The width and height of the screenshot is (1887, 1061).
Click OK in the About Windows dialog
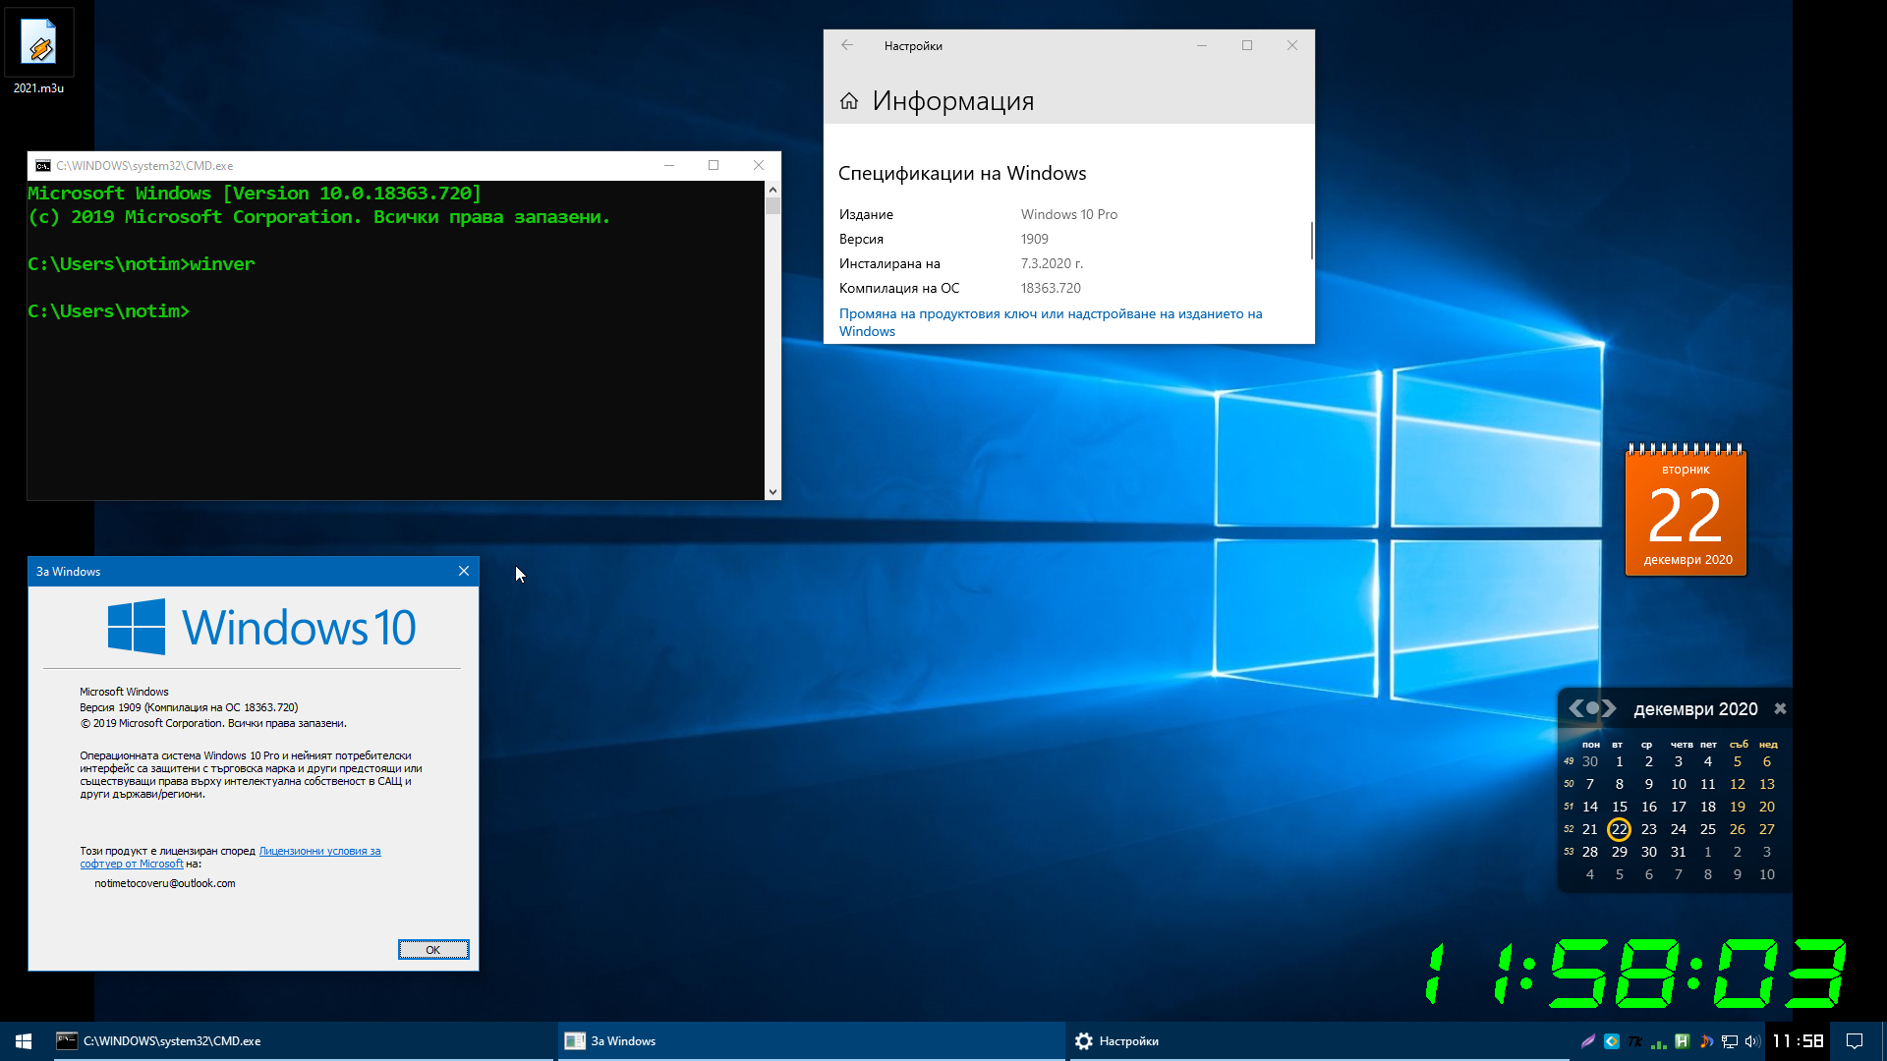(433, 949)
